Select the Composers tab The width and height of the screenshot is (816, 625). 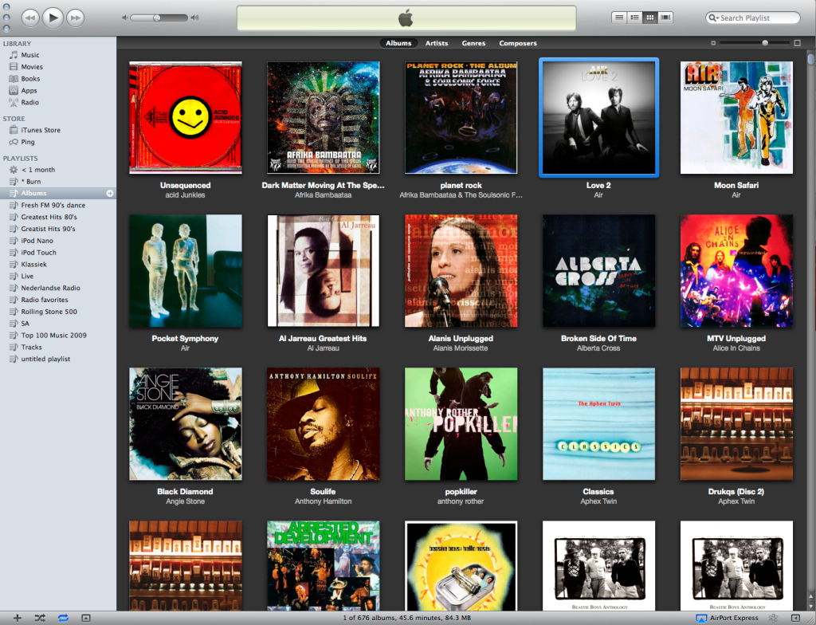[518, 43]
